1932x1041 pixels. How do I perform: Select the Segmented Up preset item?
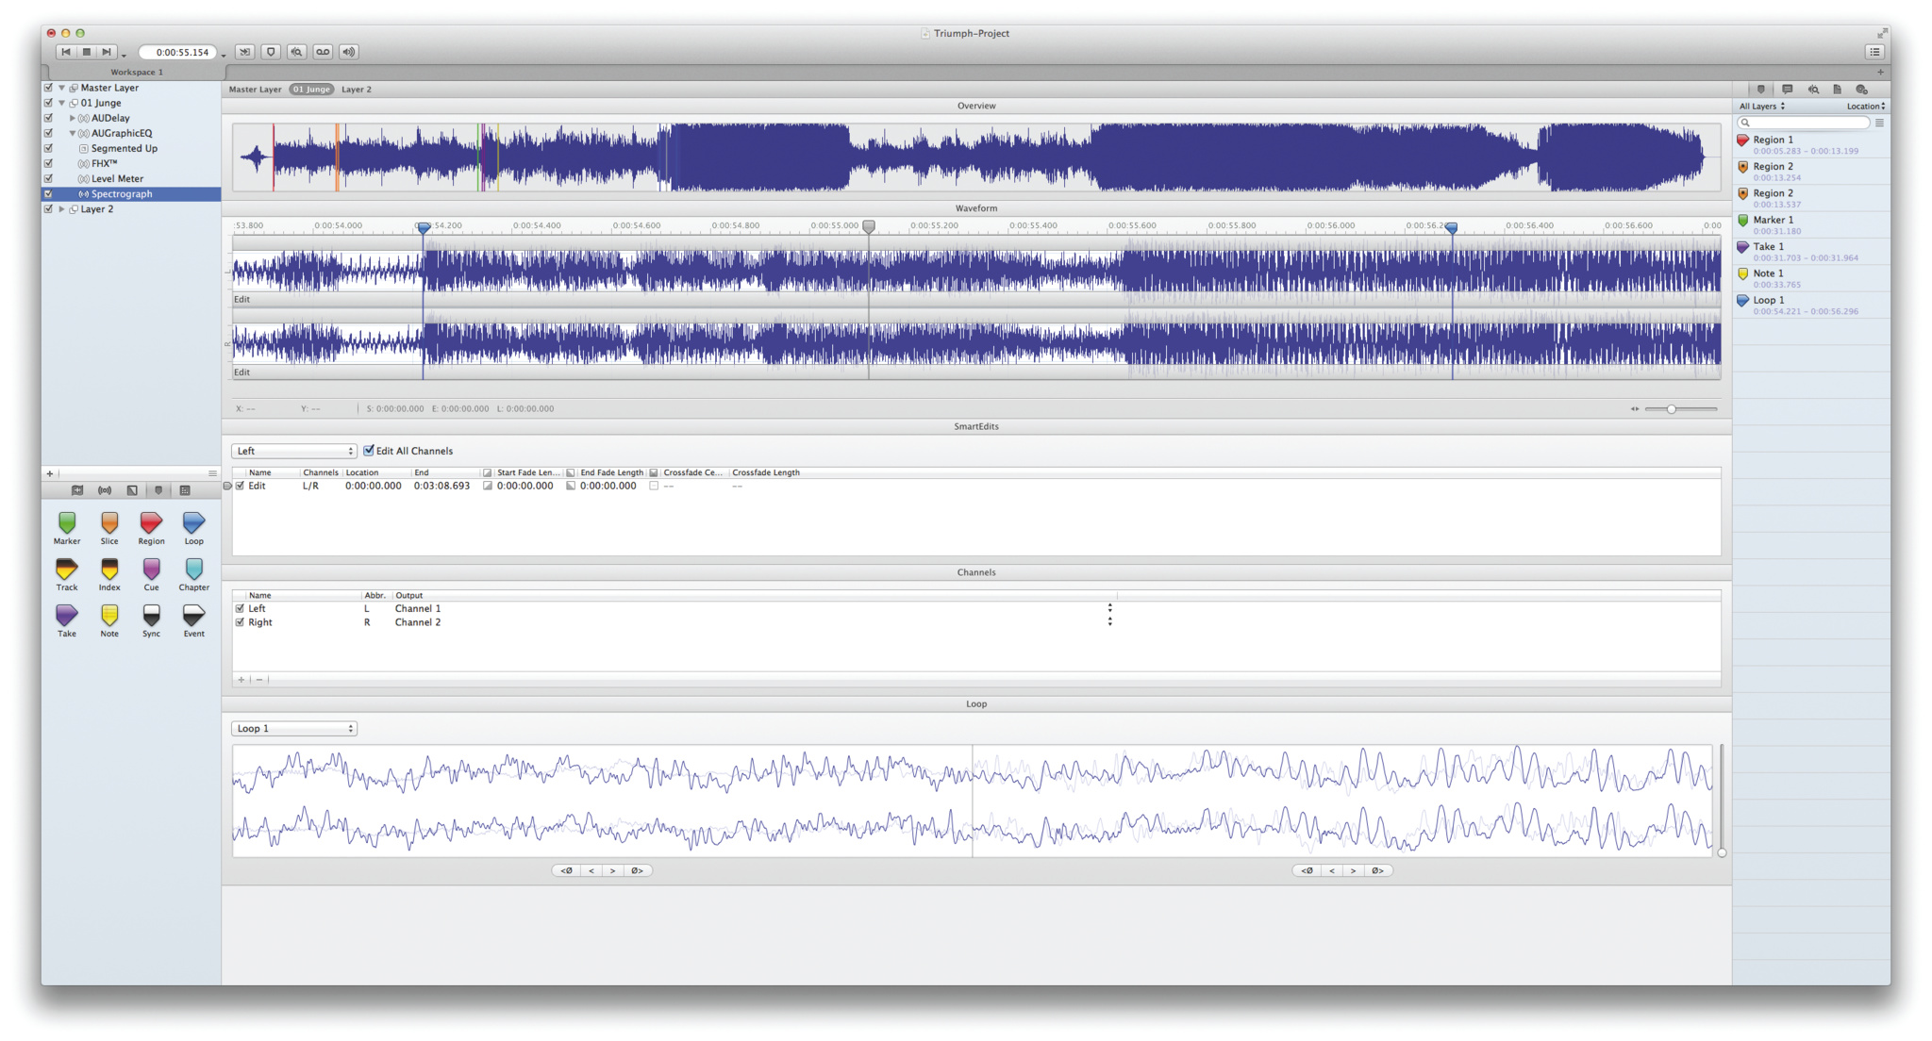(125, 148)
